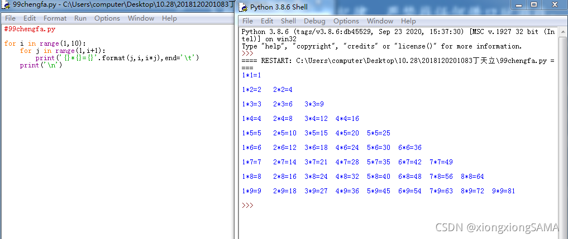Screen dimensions: 568x239
Task: Click the 8*9=72 output
Action: pos(472,191)
